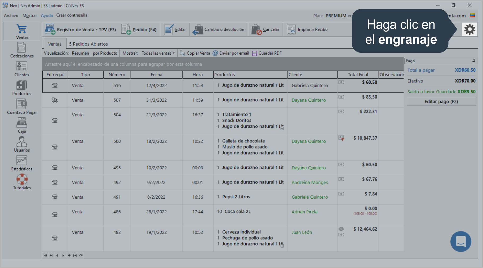The height and width of the screenshot is (268, 483).
Task: Switch to 5 Pedidos Abiertos tab
Action: (88, 44)
